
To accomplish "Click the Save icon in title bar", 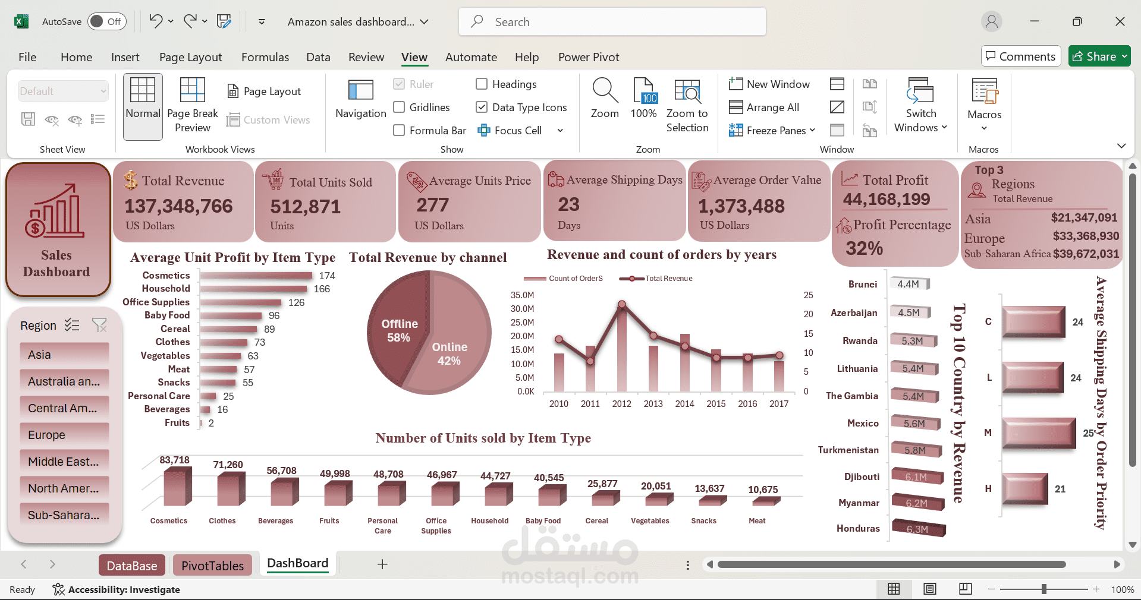I will pos(224,21).
